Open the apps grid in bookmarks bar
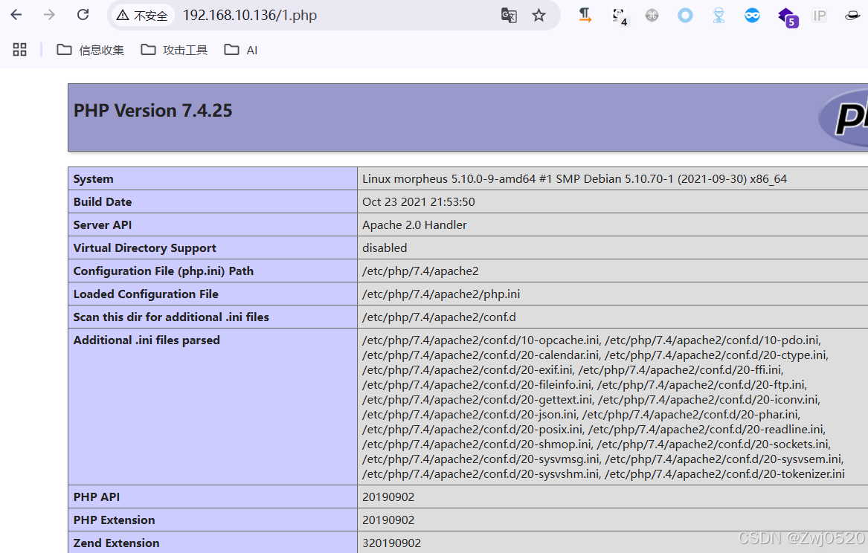868x553 pixels. (19, 50)
